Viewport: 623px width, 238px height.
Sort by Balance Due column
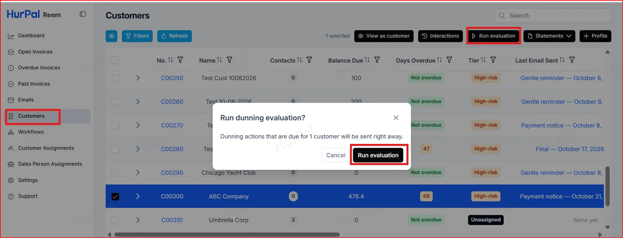coord(367,60)
